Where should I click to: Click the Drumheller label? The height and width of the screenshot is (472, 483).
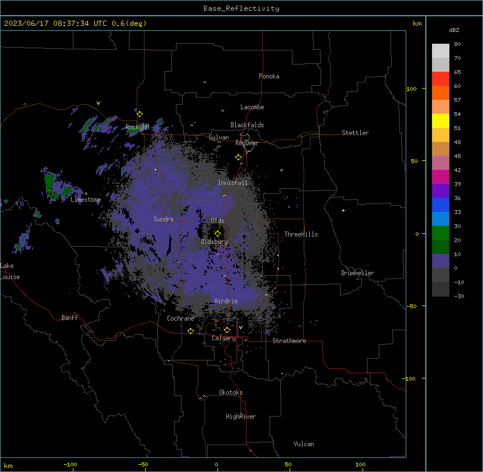coord(357,273)
